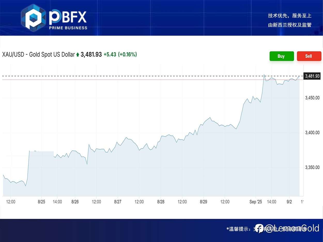
Task: Select the 9/2 date marker
Action: (290, 202)
